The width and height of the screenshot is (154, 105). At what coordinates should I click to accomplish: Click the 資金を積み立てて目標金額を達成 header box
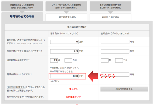(22, 6)
